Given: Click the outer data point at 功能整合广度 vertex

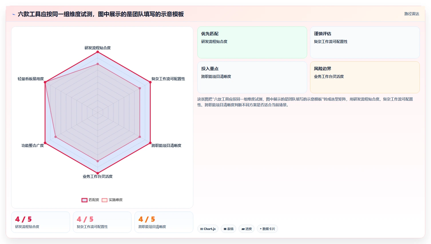Looking at the screenshot, I should pyautogui.click(x=45, y=143).
